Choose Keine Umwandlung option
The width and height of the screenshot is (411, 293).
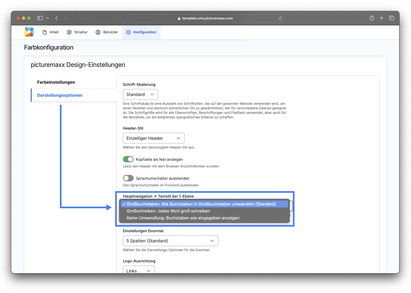click(204, 218)
